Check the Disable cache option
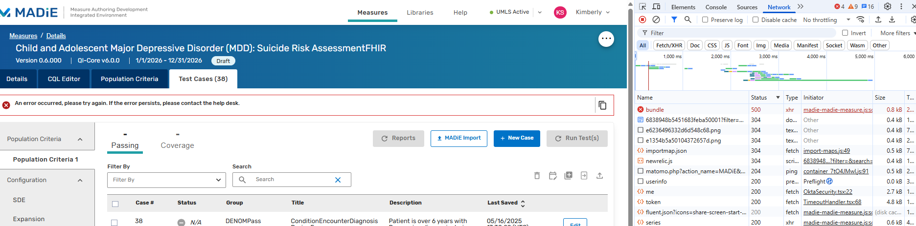916x226 pixels. click(x=756, y=20)
